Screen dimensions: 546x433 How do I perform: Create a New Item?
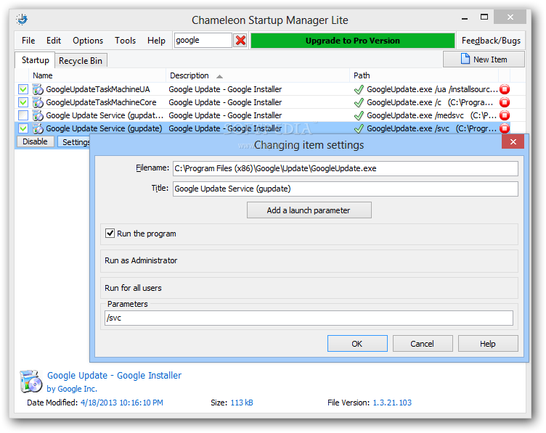click(484, 59)
